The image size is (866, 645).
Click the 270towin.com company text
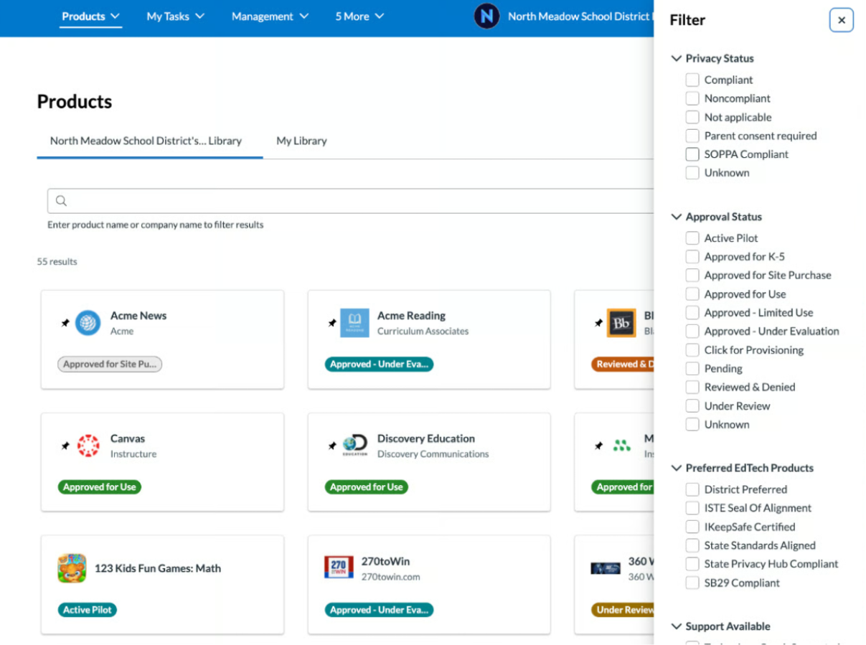pyautogui.click(x=391, y=577)
